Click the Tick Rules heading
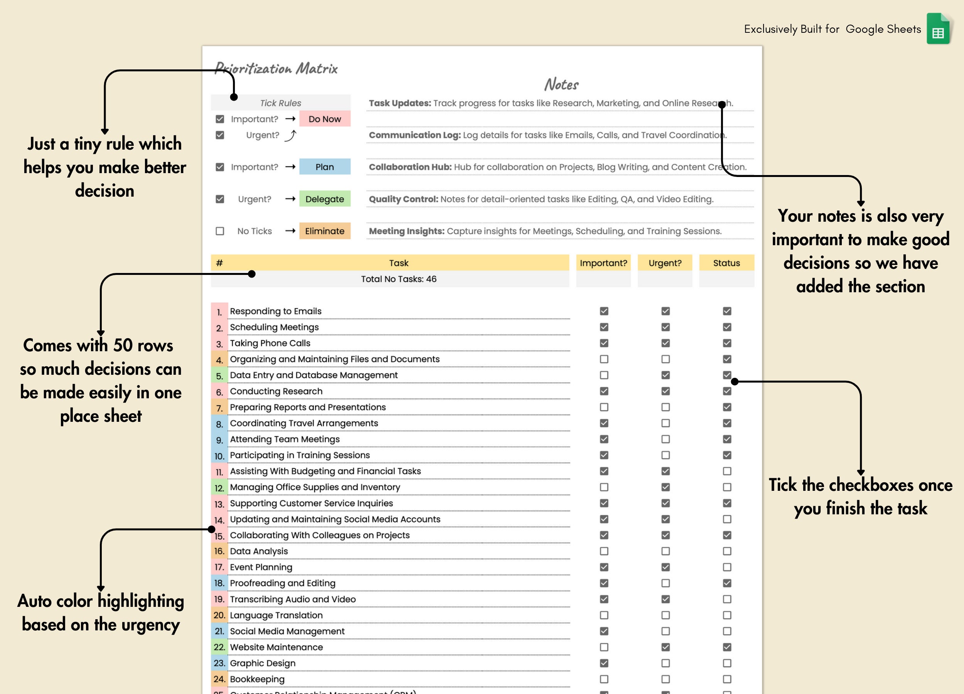The height and width of the screenshot is (694, 964). [x=281, y=103]
